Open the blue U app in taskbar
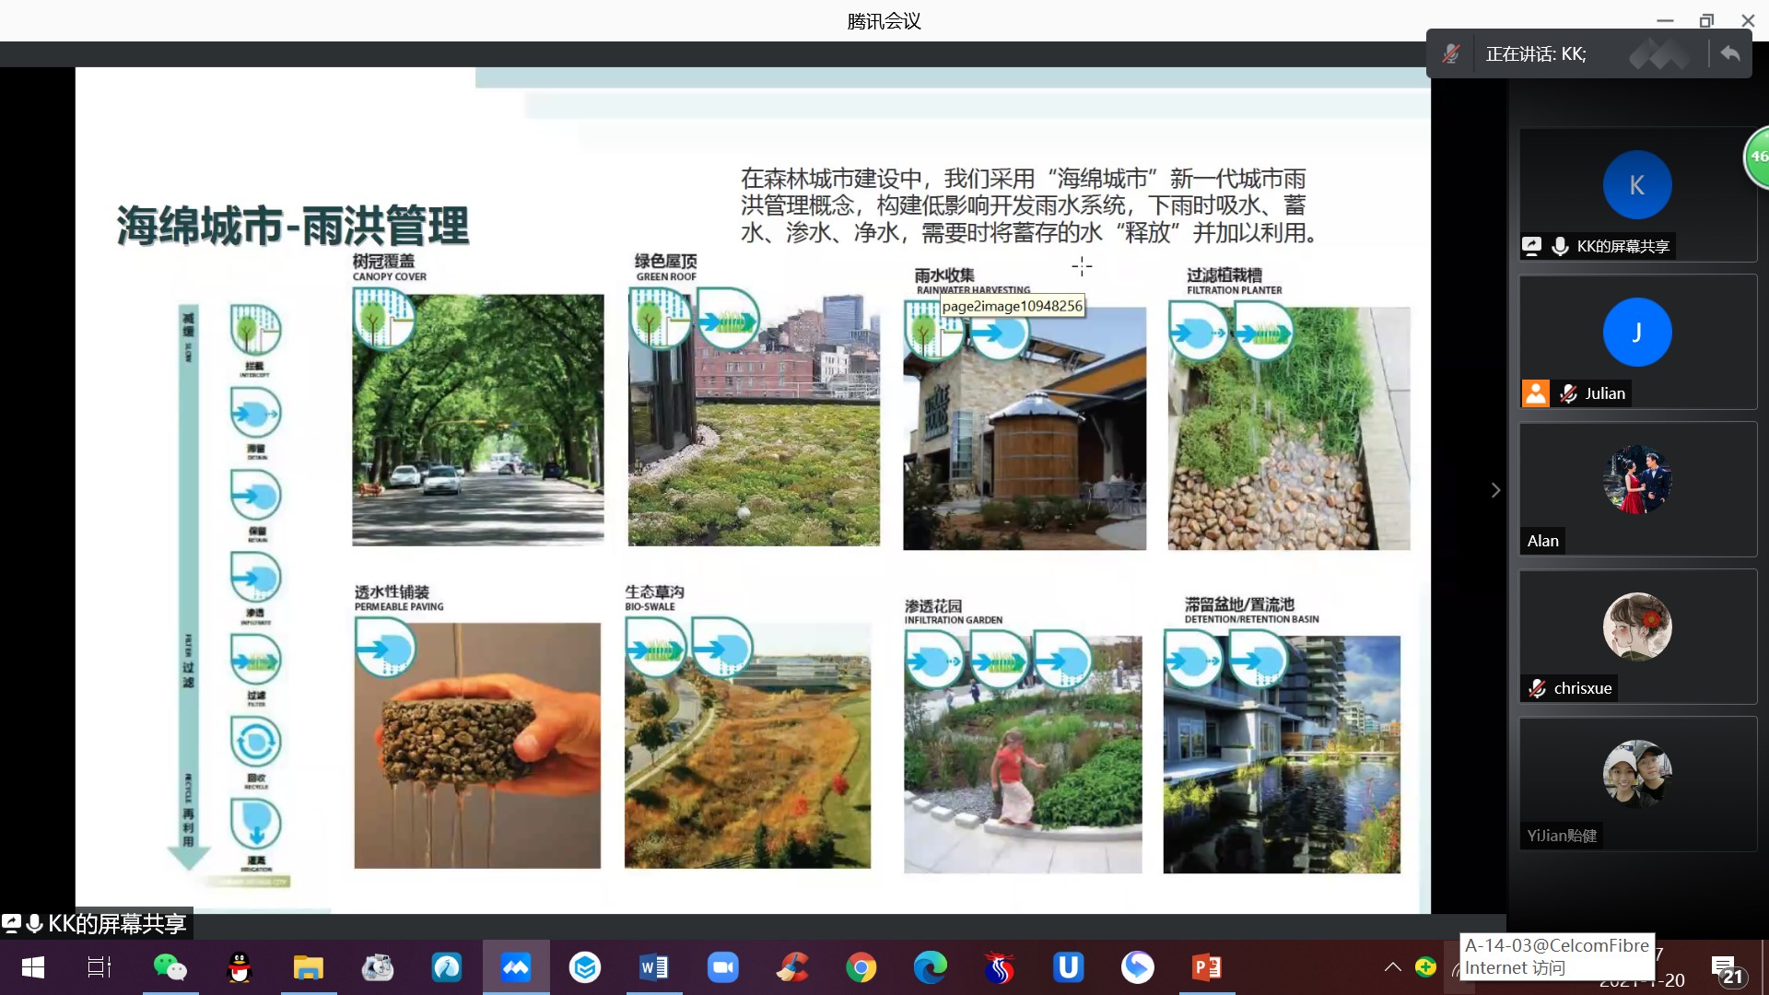1769x995 pixels. [1069, 967]
